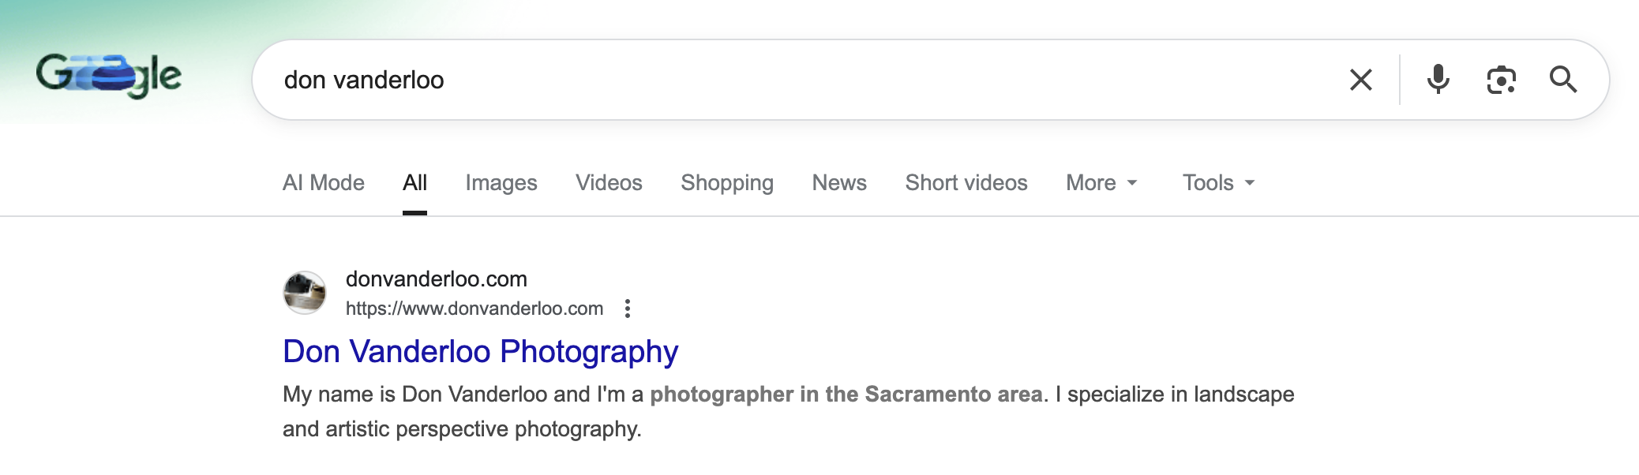This screenshot has height=475, width=1639.
Task: Open Google Lens image search
Action: [1501, 80]
